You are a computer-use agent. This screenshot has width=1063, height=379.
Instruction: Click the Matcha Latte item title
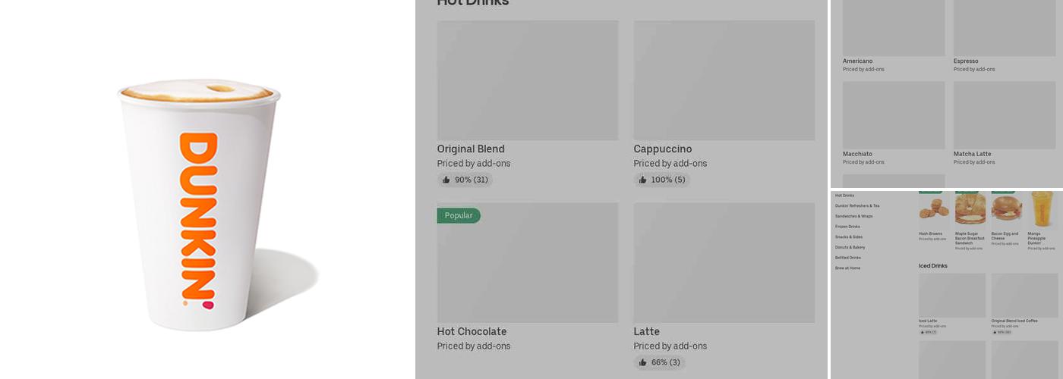(x=972, y=154)
